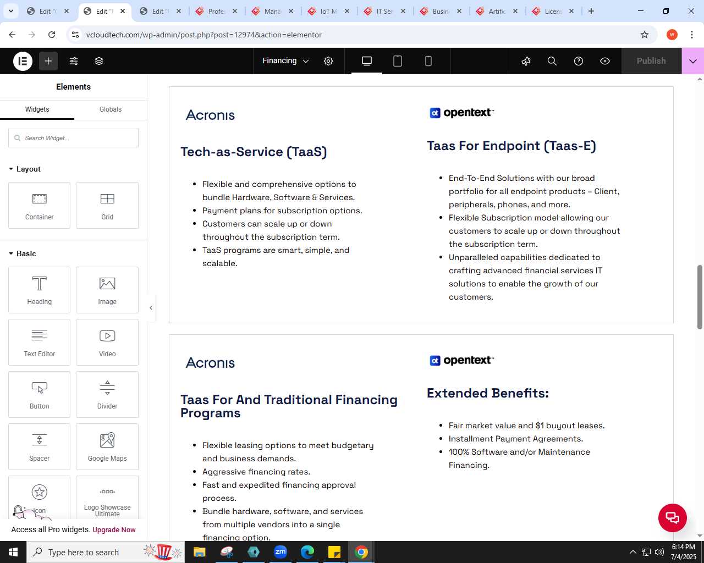
Task: Open the tab search dropdown arrow
Action: point(10,11)
